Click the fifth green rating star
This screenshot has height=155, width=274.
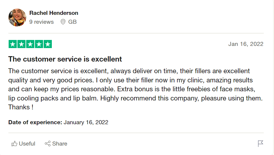48,44
